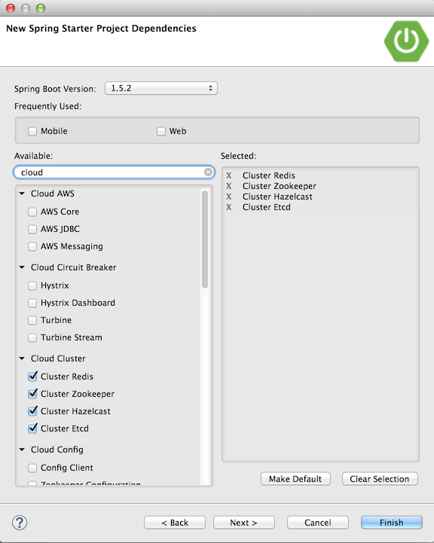Check AWS JDBC dependency
The height and width of the screenshot is (543, 434).
pyautogui.click(x=32, y=229)
